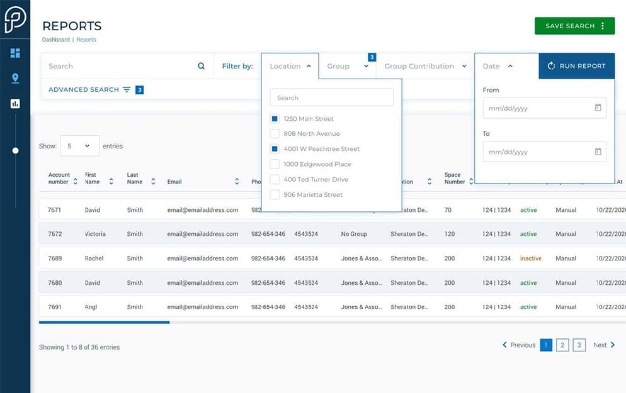This screenshot has height=393, width=626.
Task: Open the Show entries dropdown
Action: pos(79,145)
